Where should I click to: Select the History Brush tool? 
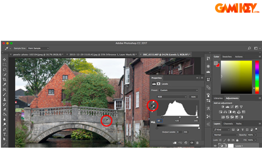click(5, 104)
